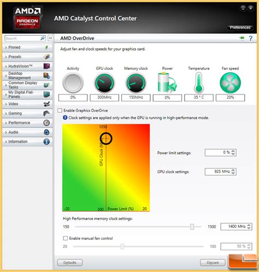The image size is (259, 272).
Task: Click the Temperature thermometer icon
Action: 199,82
